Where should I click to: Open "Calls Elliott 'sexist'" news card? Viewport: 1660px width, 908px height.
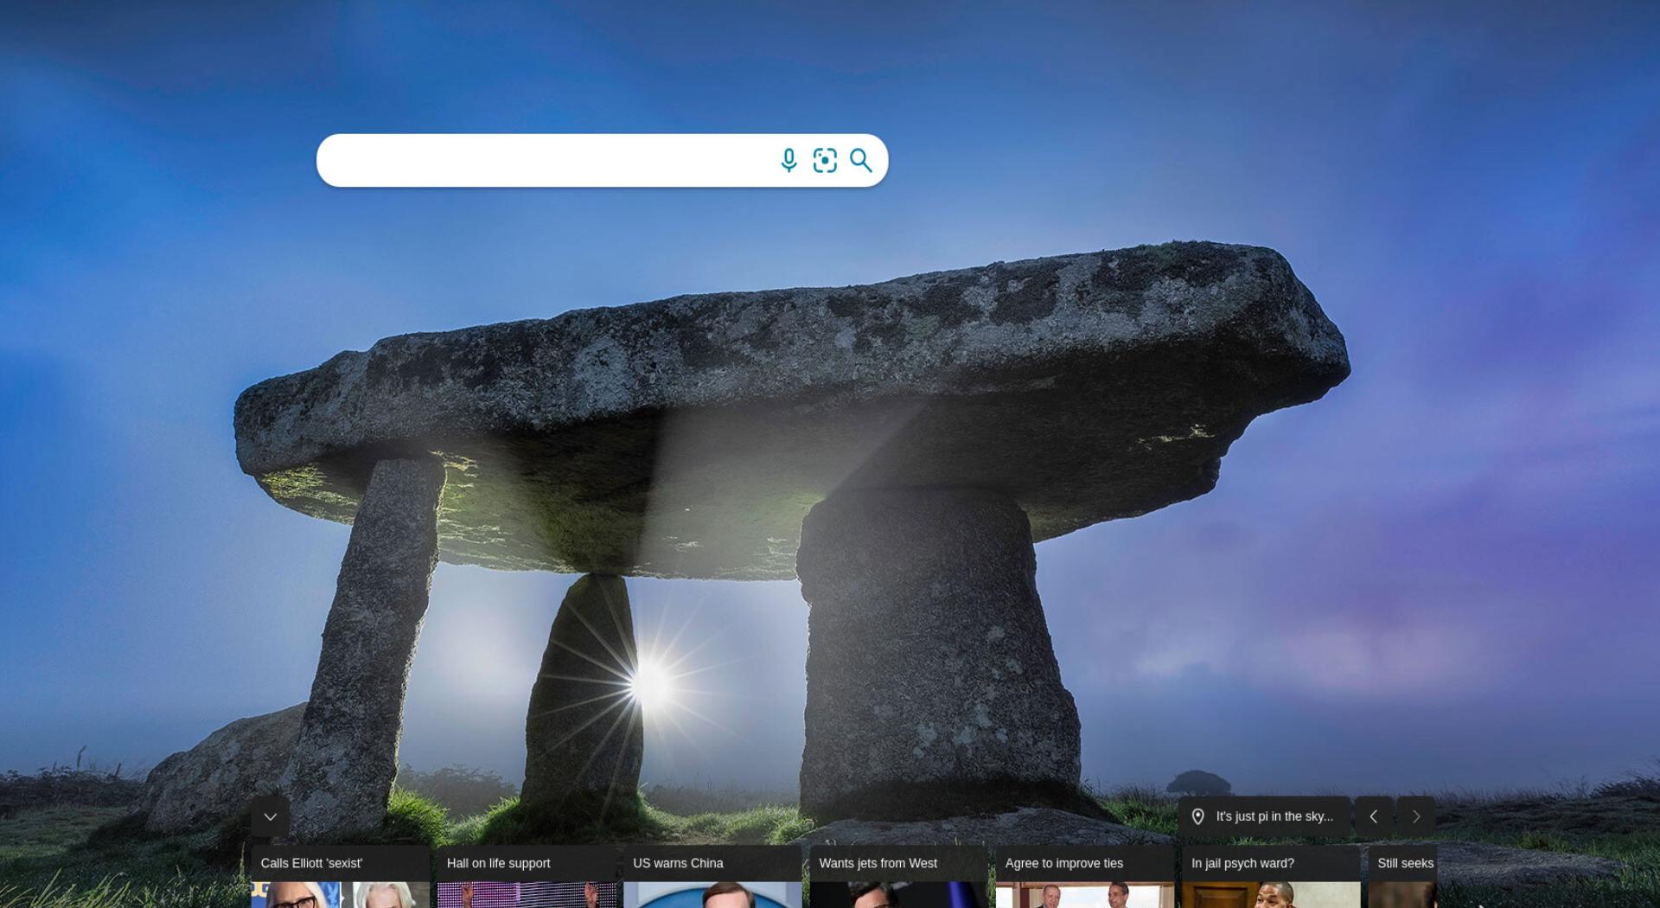(341, 876)
